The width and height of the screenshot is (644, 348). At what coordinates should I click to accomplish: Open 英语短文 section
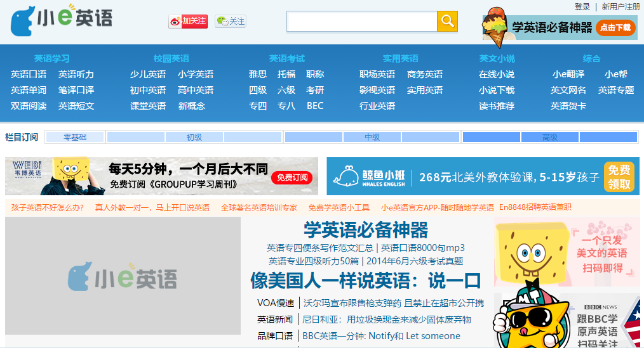(x=76, y=106)
